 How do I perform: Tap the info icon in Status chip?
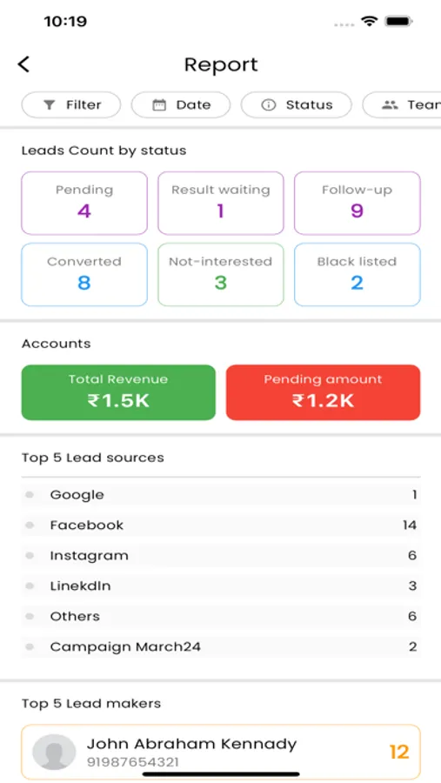point(268,105)
